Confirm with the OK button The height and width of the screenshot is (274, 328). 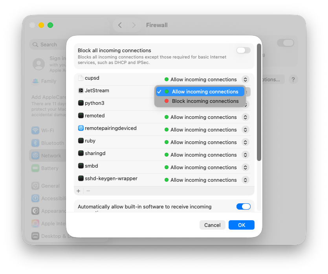242,225
